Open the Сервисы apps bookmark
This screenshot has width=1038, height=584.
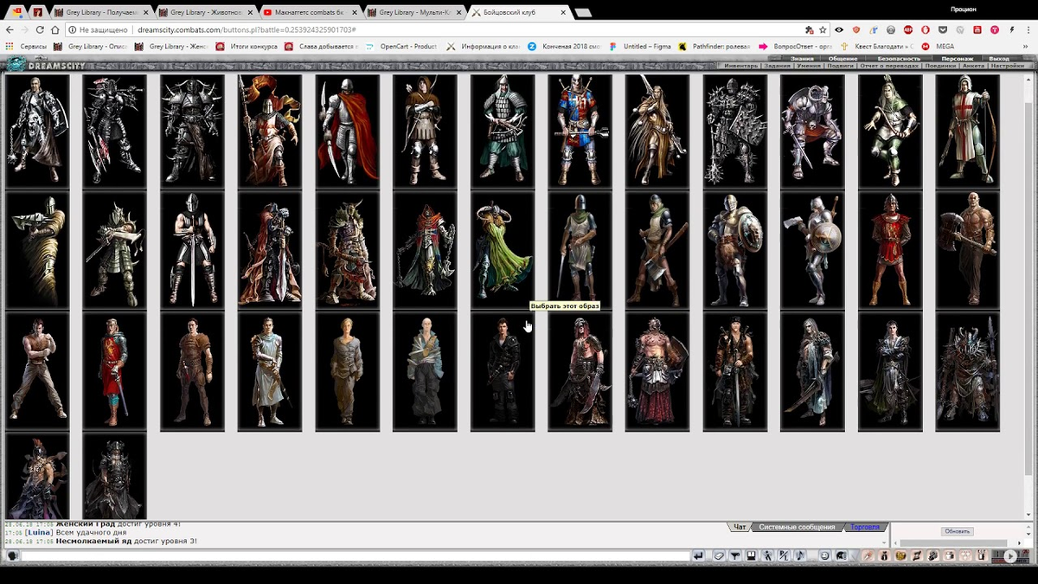tap(26, 46)
